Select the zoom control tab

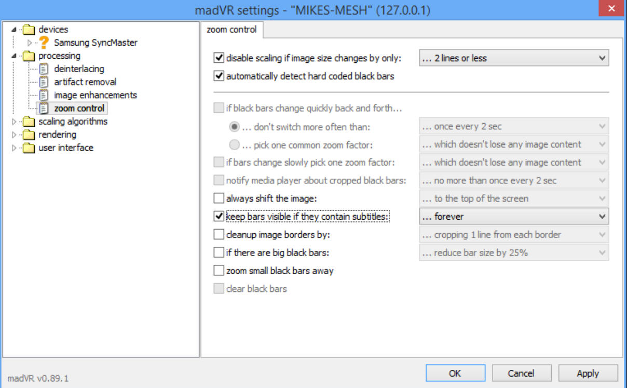click(231, 30)
